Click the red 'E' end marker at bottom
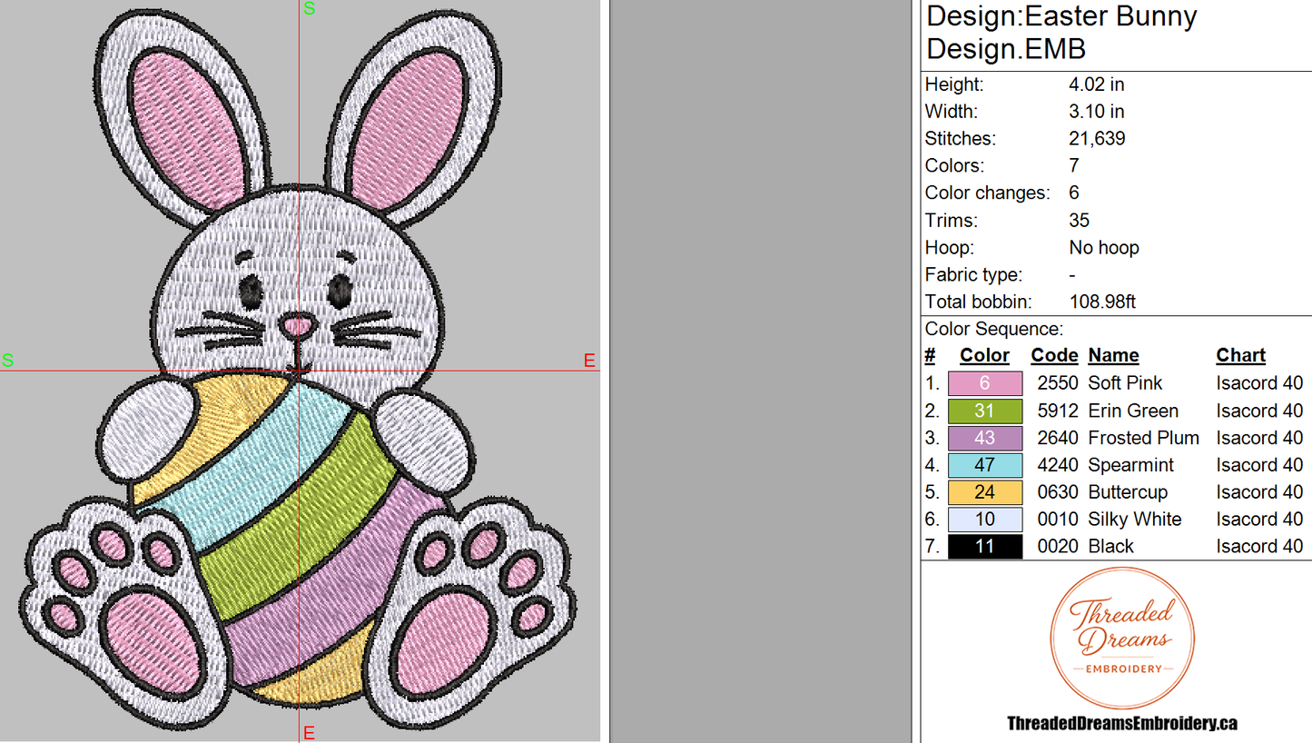Screen dimensions: 1312x743 tap(309, 734)
